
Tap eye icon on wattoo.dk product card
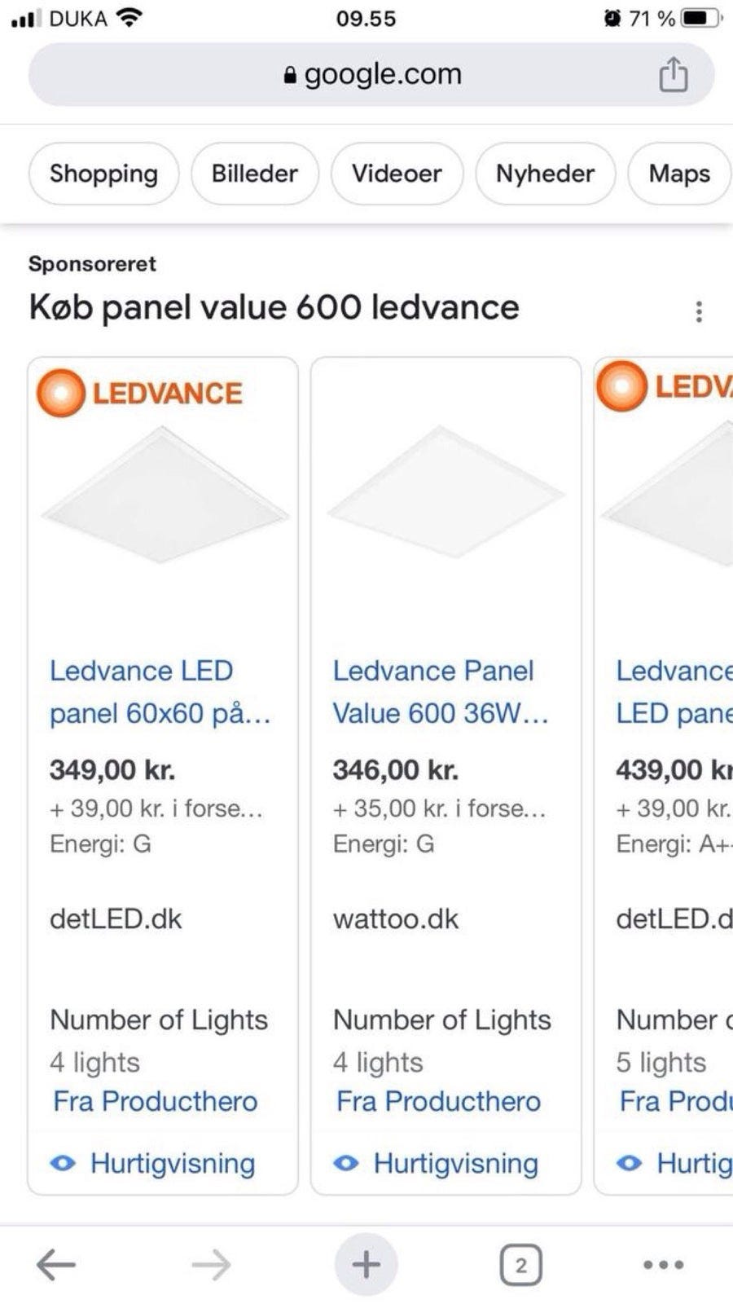346,1163
